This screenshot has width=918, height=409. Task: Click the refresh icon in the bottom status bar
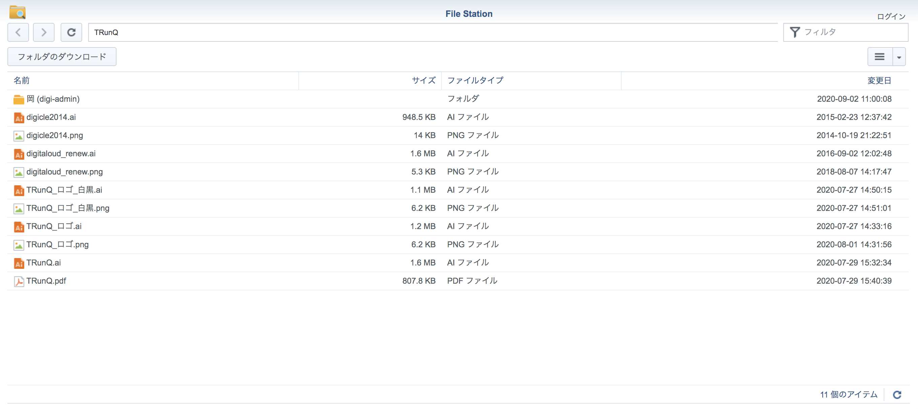point(897,395)
